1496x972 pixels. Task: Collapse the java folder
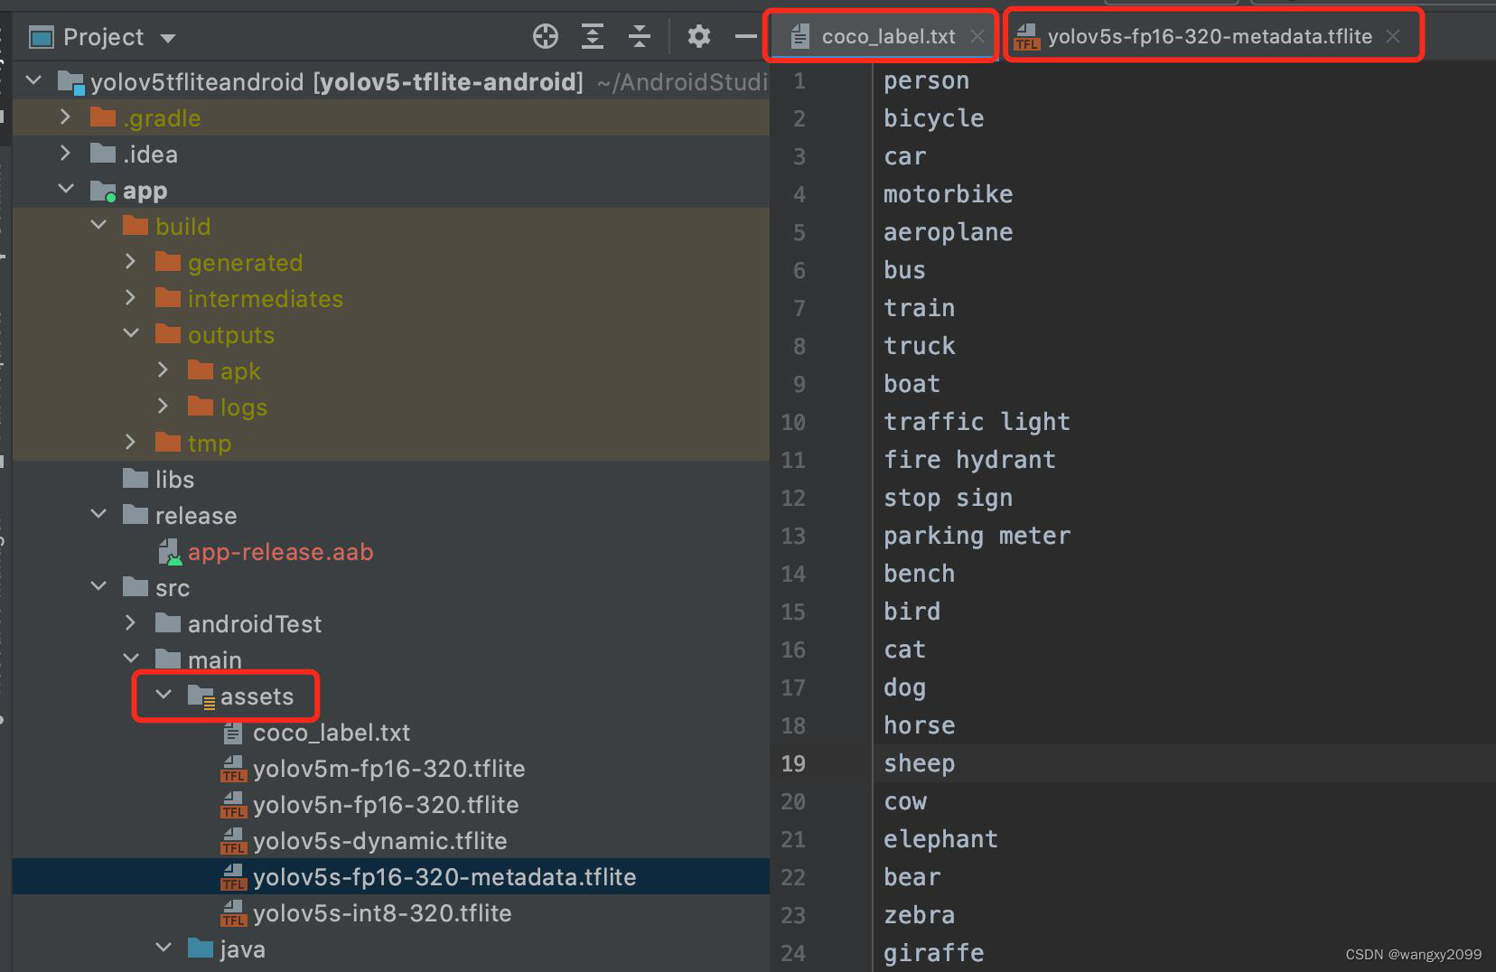click(164, 948)
